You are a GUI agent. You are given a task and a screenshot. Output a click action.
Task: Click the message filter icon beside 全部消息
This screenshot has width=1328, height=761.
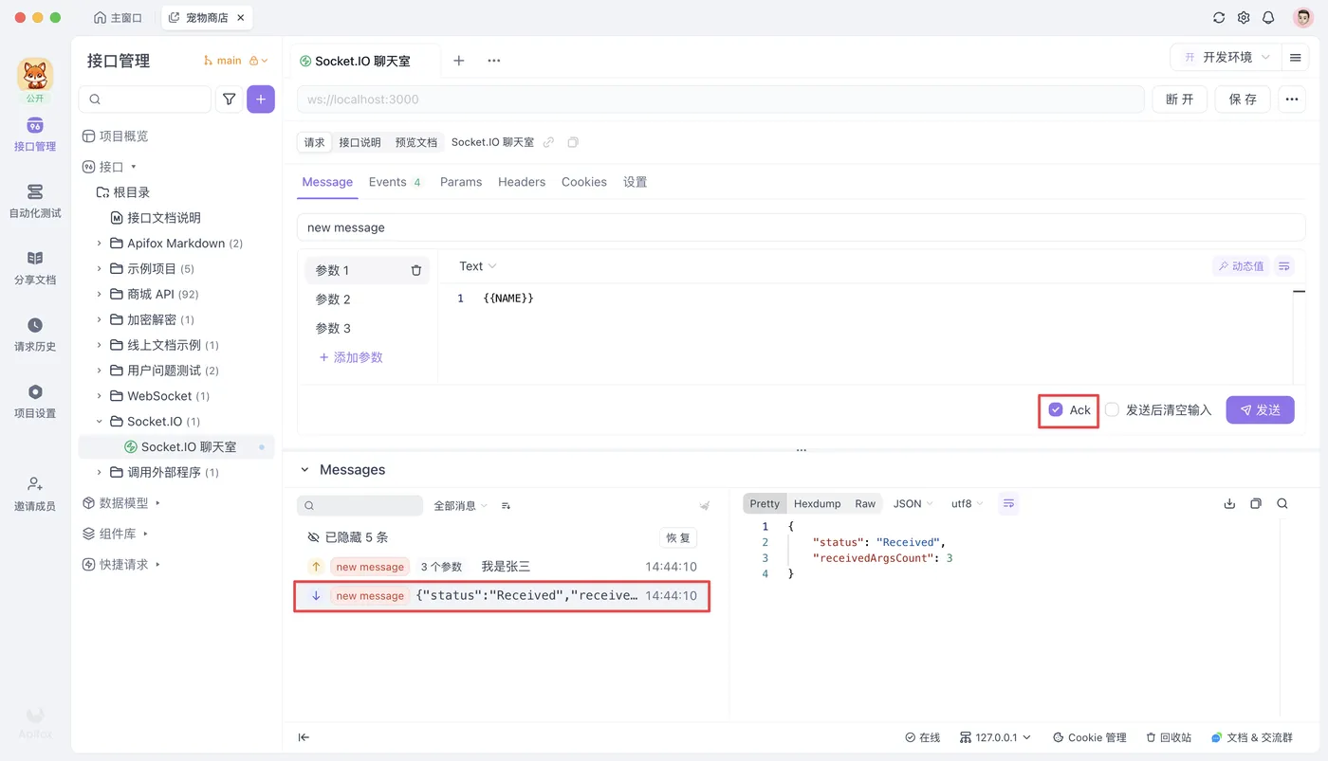[x=507, y=505]
